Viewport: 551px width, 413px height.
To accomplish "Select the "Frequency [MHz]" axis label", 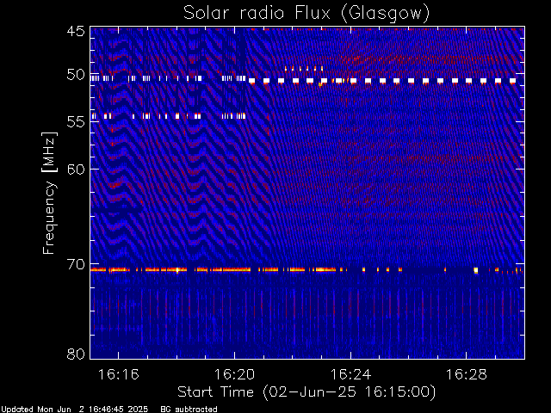I will coord(50,193).
